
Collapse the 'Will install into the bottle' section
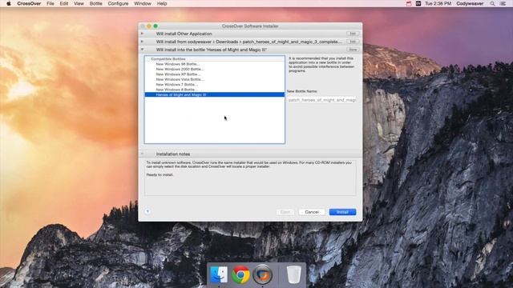pos(142,50)
